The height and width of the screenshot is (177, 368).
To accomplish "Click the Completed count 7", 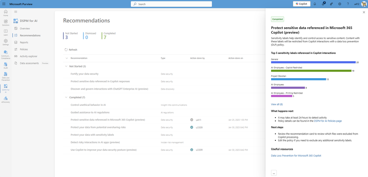I will 105,37.
